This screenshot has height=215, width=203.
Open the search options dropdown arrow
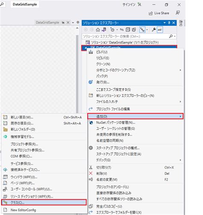(175, 36)
